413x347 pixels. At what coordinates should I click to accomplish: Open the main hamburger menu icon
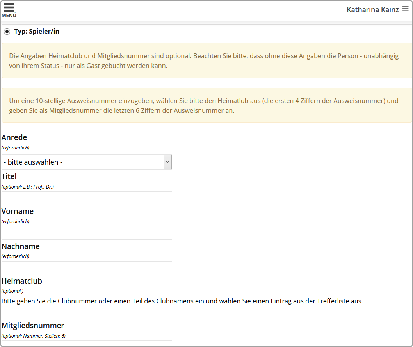[9, 7]
